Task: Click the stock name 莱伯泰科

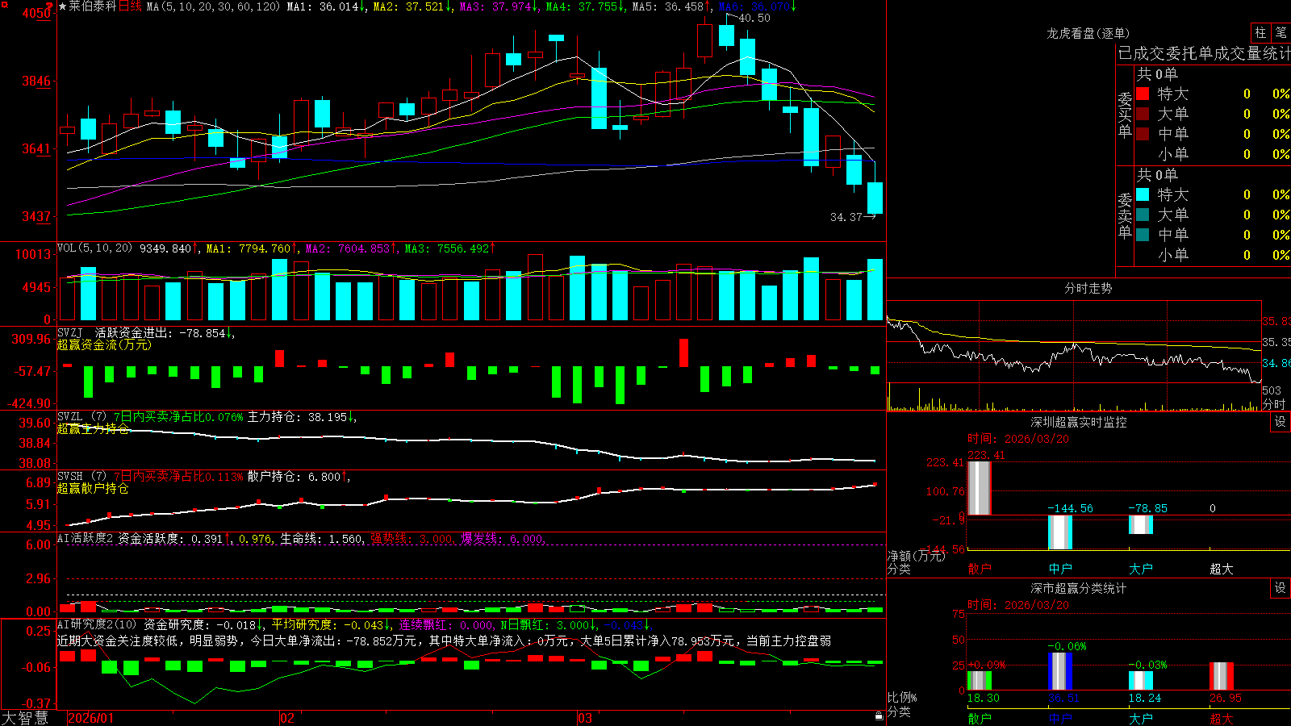Action: pos(93,6)
